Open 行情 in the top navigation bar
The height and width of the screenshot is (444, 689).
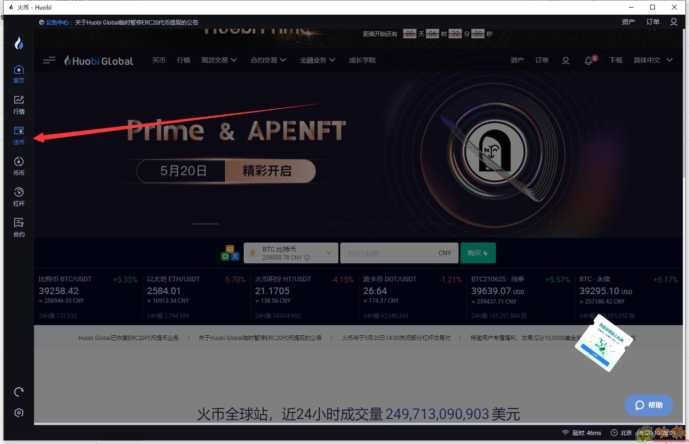pos(184,60)
